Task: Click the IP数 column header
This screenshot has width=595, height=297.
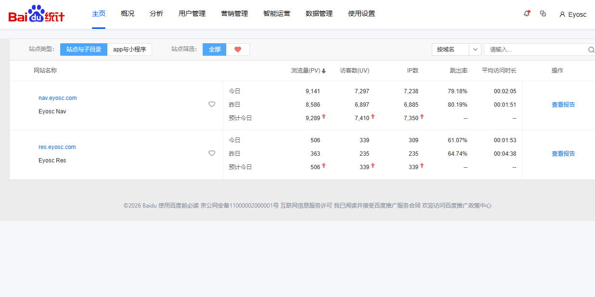Action: pos(413,71)
